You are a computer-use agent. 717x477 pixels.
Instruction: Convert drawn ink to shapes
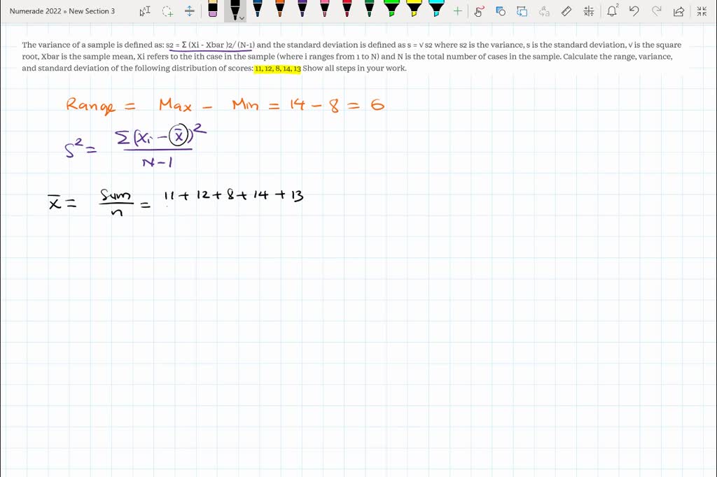click(499, 10)
